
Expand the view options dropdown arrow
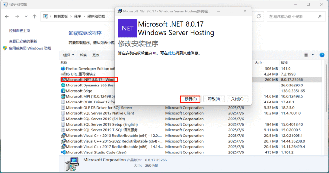pos(313,55)
